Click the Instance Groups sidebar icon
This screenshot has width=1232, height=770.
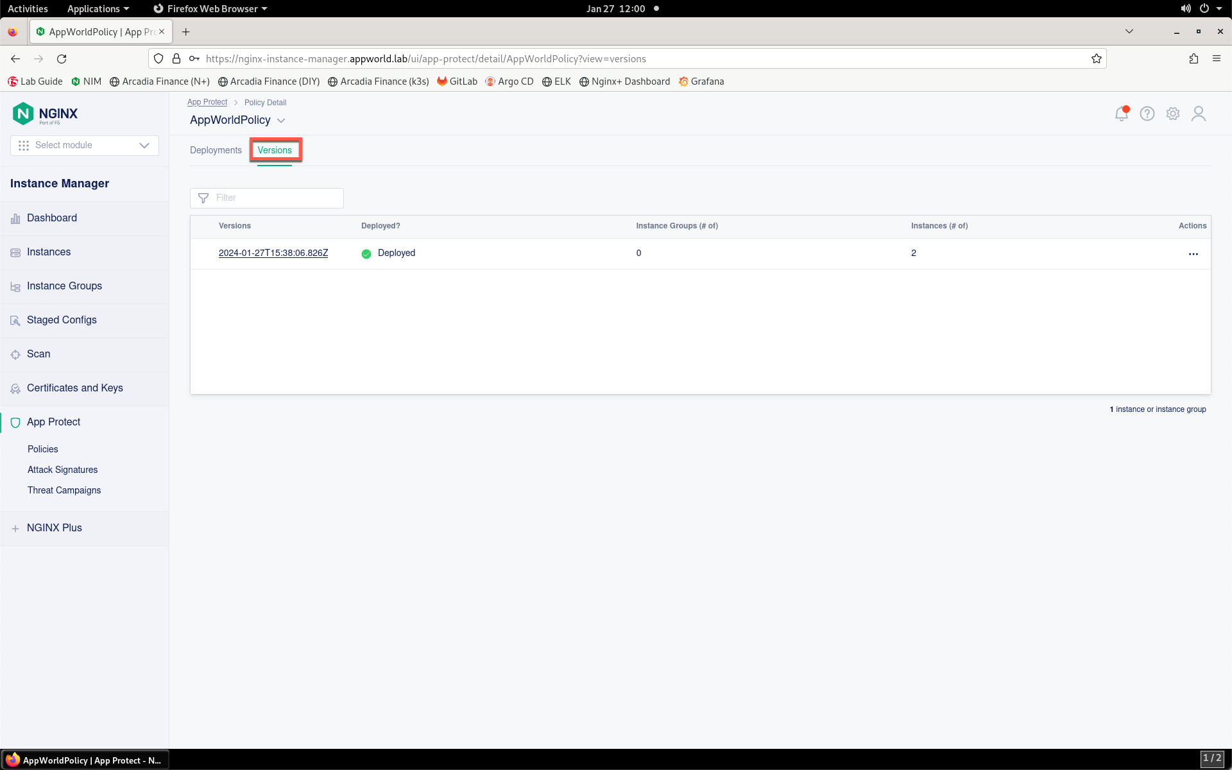coord(15,287)
